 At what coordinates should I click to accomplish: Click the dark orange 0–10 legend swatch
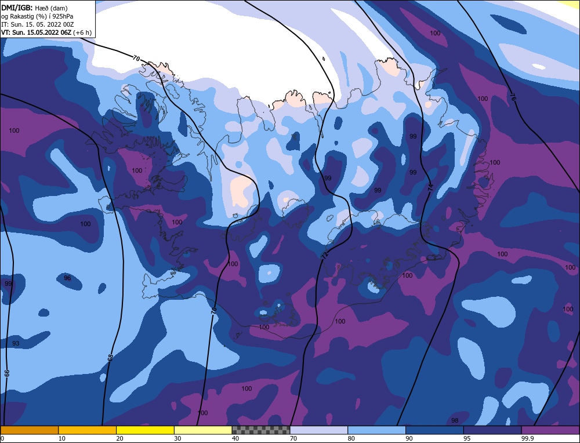30,430
